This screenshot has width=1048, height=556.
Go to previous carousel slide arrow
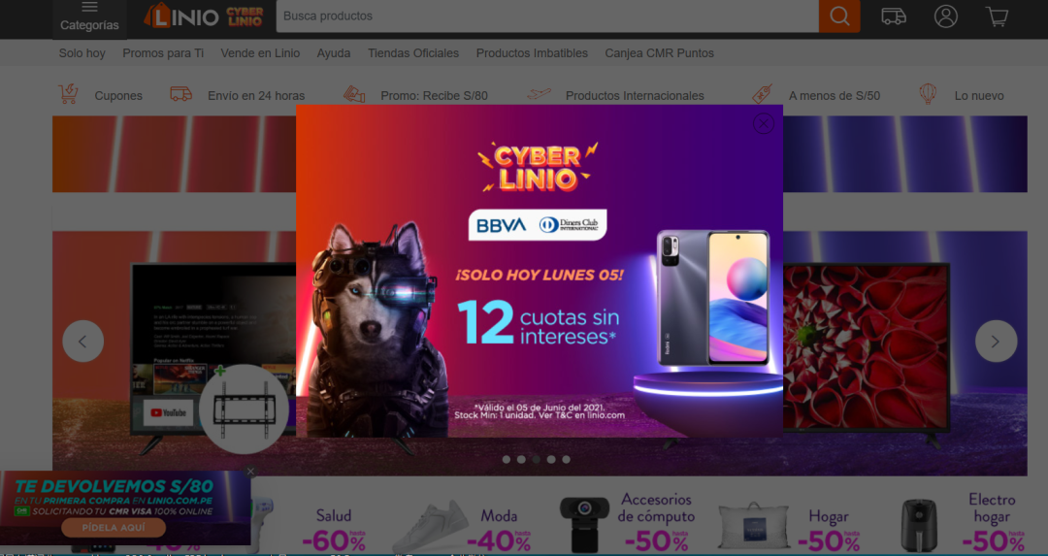pos(82,342)
